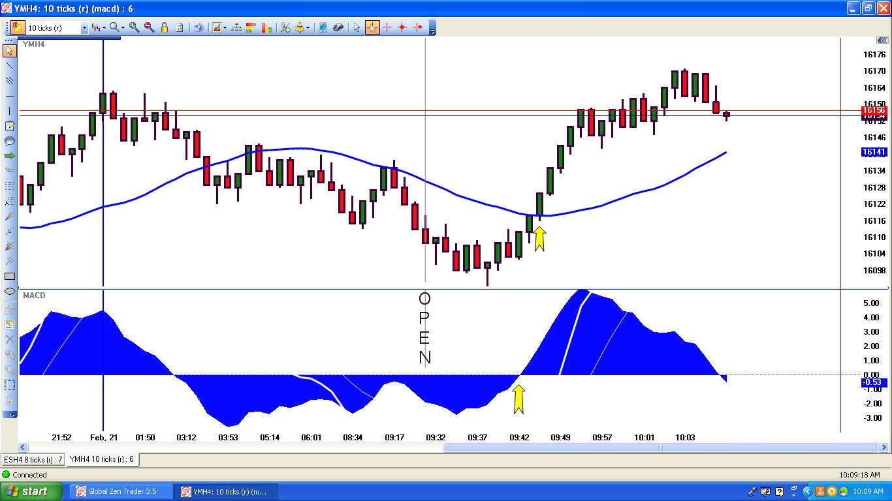
Task: Click the mouse trading icon
Action: 338,27
